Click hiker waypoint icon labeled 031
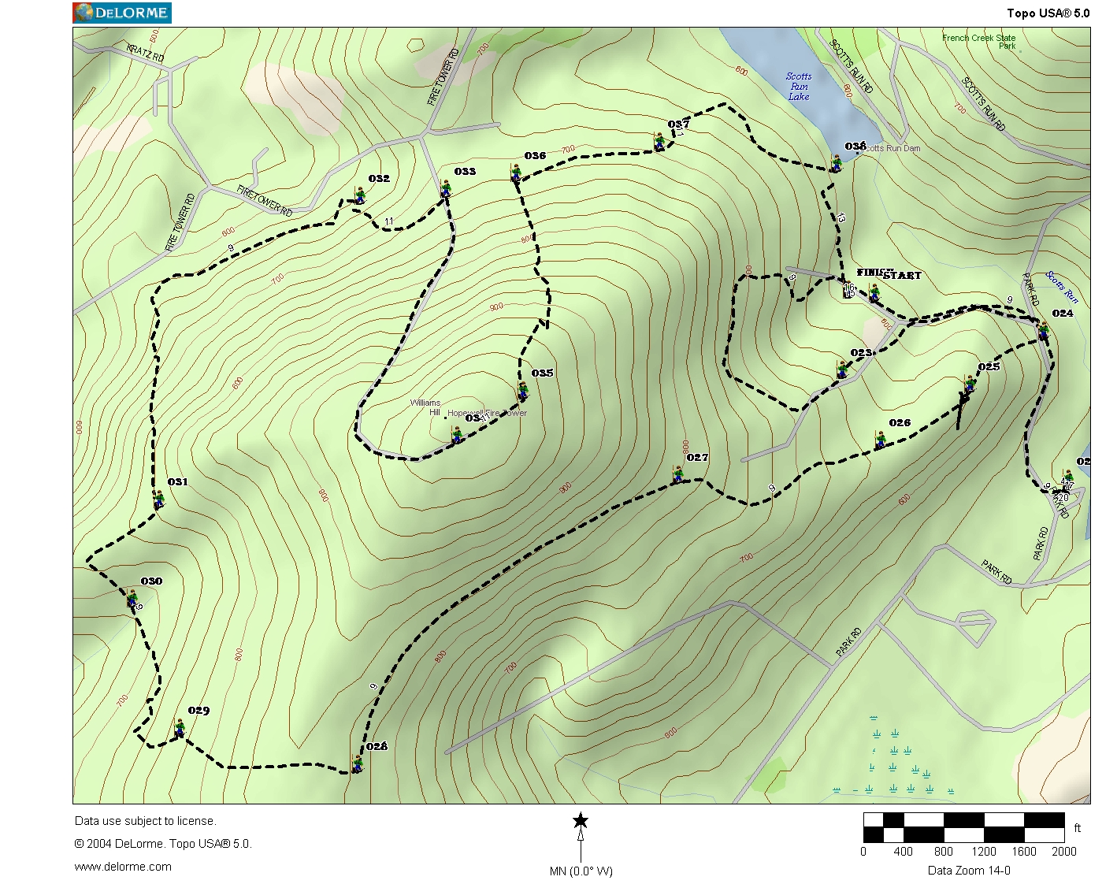 tap(158, 499)
